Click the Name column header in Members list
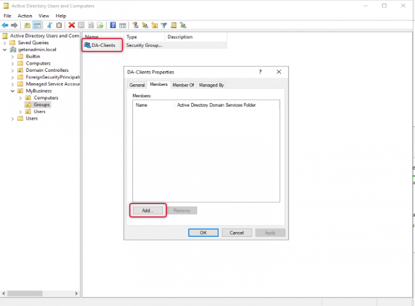Image resolution: width=415 pixels, height=306 pixels. 153,105
